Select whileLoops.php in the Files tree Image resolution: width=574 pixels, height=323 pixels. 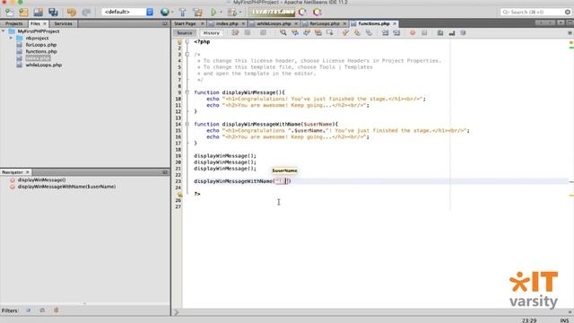(44, 65)
